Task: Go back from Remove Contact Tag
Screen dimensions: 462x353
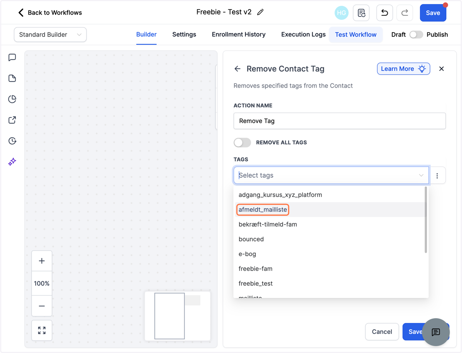Action: click(238, 69)
